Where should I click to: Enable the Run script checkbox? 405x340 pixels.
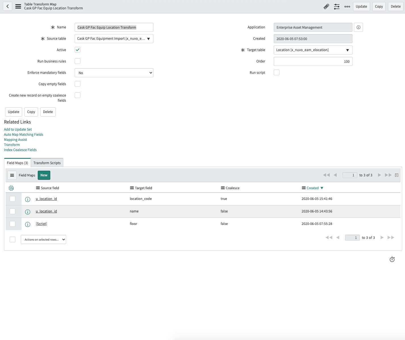click(x=277, y=72)
